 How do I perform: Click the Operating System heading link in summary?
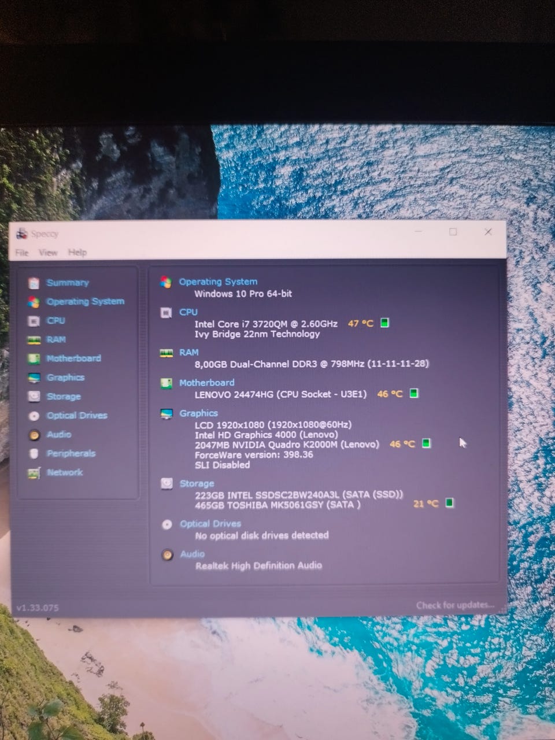coord(218,282)
